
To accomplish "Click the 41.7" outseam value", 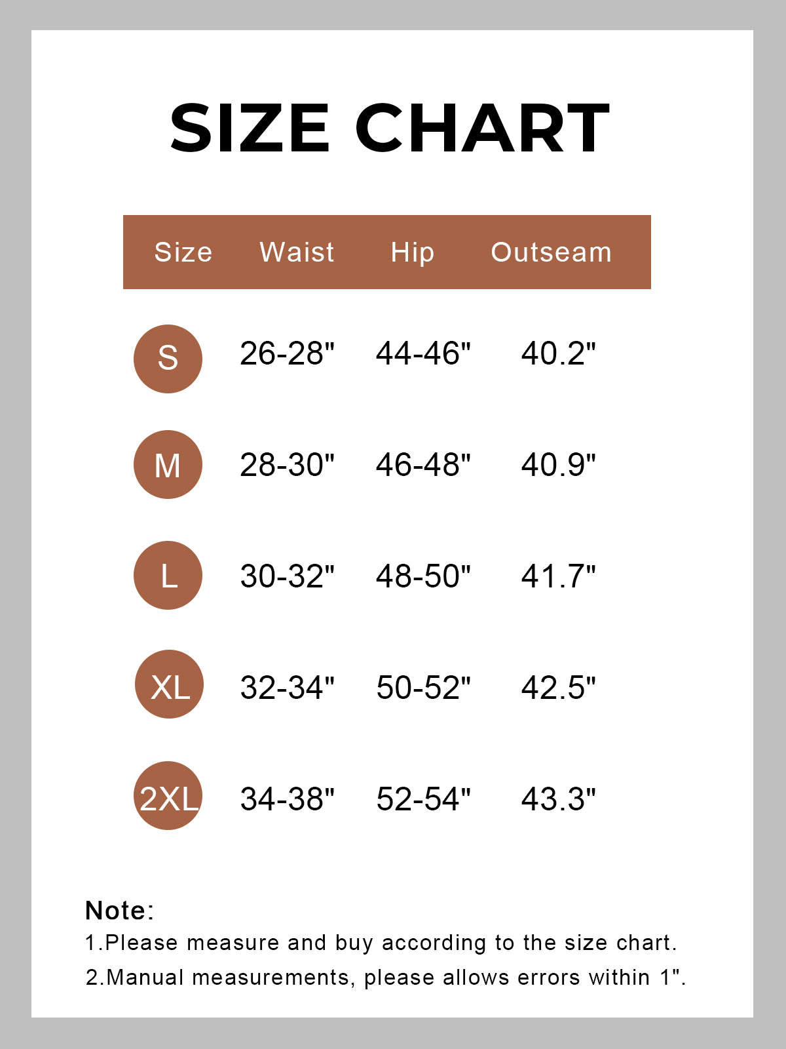I will click(x=558, y=576).
